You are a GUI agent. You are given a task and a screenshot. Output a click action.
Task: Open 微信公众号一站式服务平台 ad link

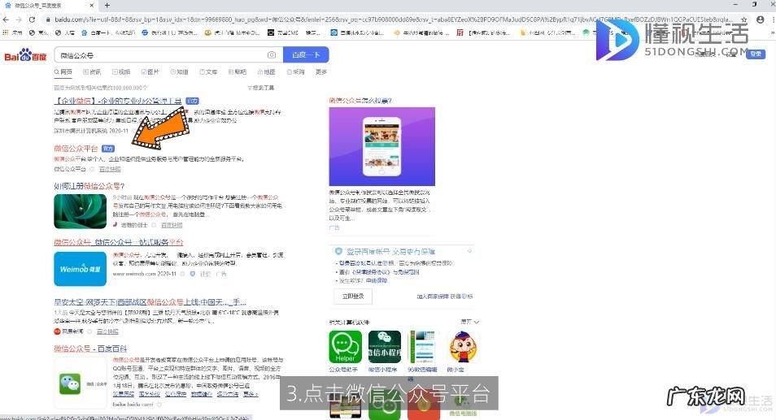coord(119,242)
